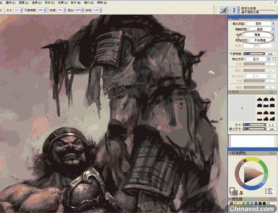Open the 窗口 (W) menu
This screenshot has height=213, width=278.
(x=89, y=3)
